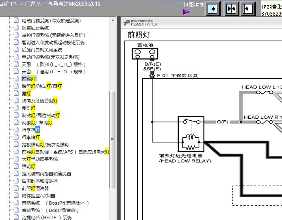The height and width of the screenshot is (220, 282).
Task: Select 智能进入和发动机起动按钮系统 entry
Action: 53,43
